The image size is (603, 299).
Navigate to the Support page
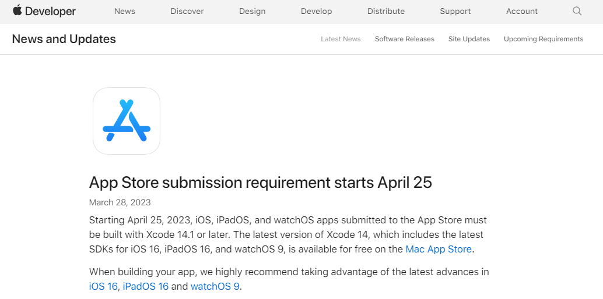455,11
